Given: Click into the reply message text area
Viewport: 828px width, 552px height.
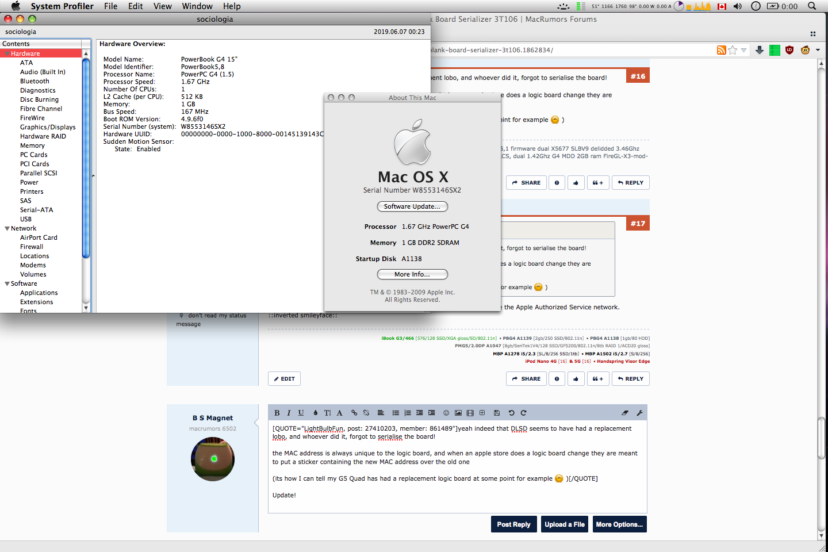Looking at the screenshot, I should click(458, 466).
